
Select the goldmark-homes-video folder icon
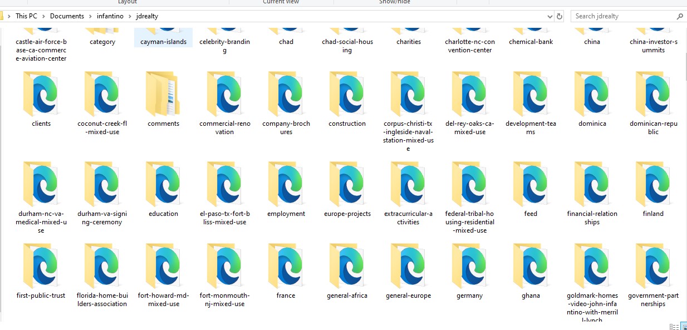click(x=592, y=265)
